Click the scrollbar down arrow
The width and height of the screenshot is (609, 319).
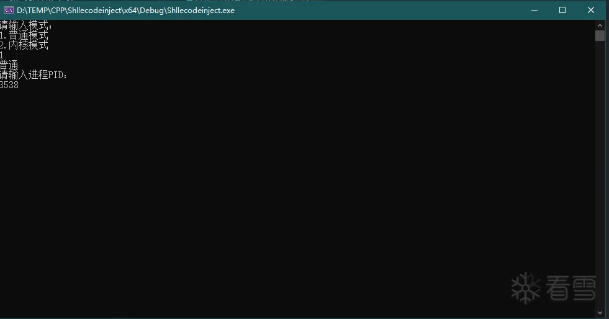click(600, 312)
